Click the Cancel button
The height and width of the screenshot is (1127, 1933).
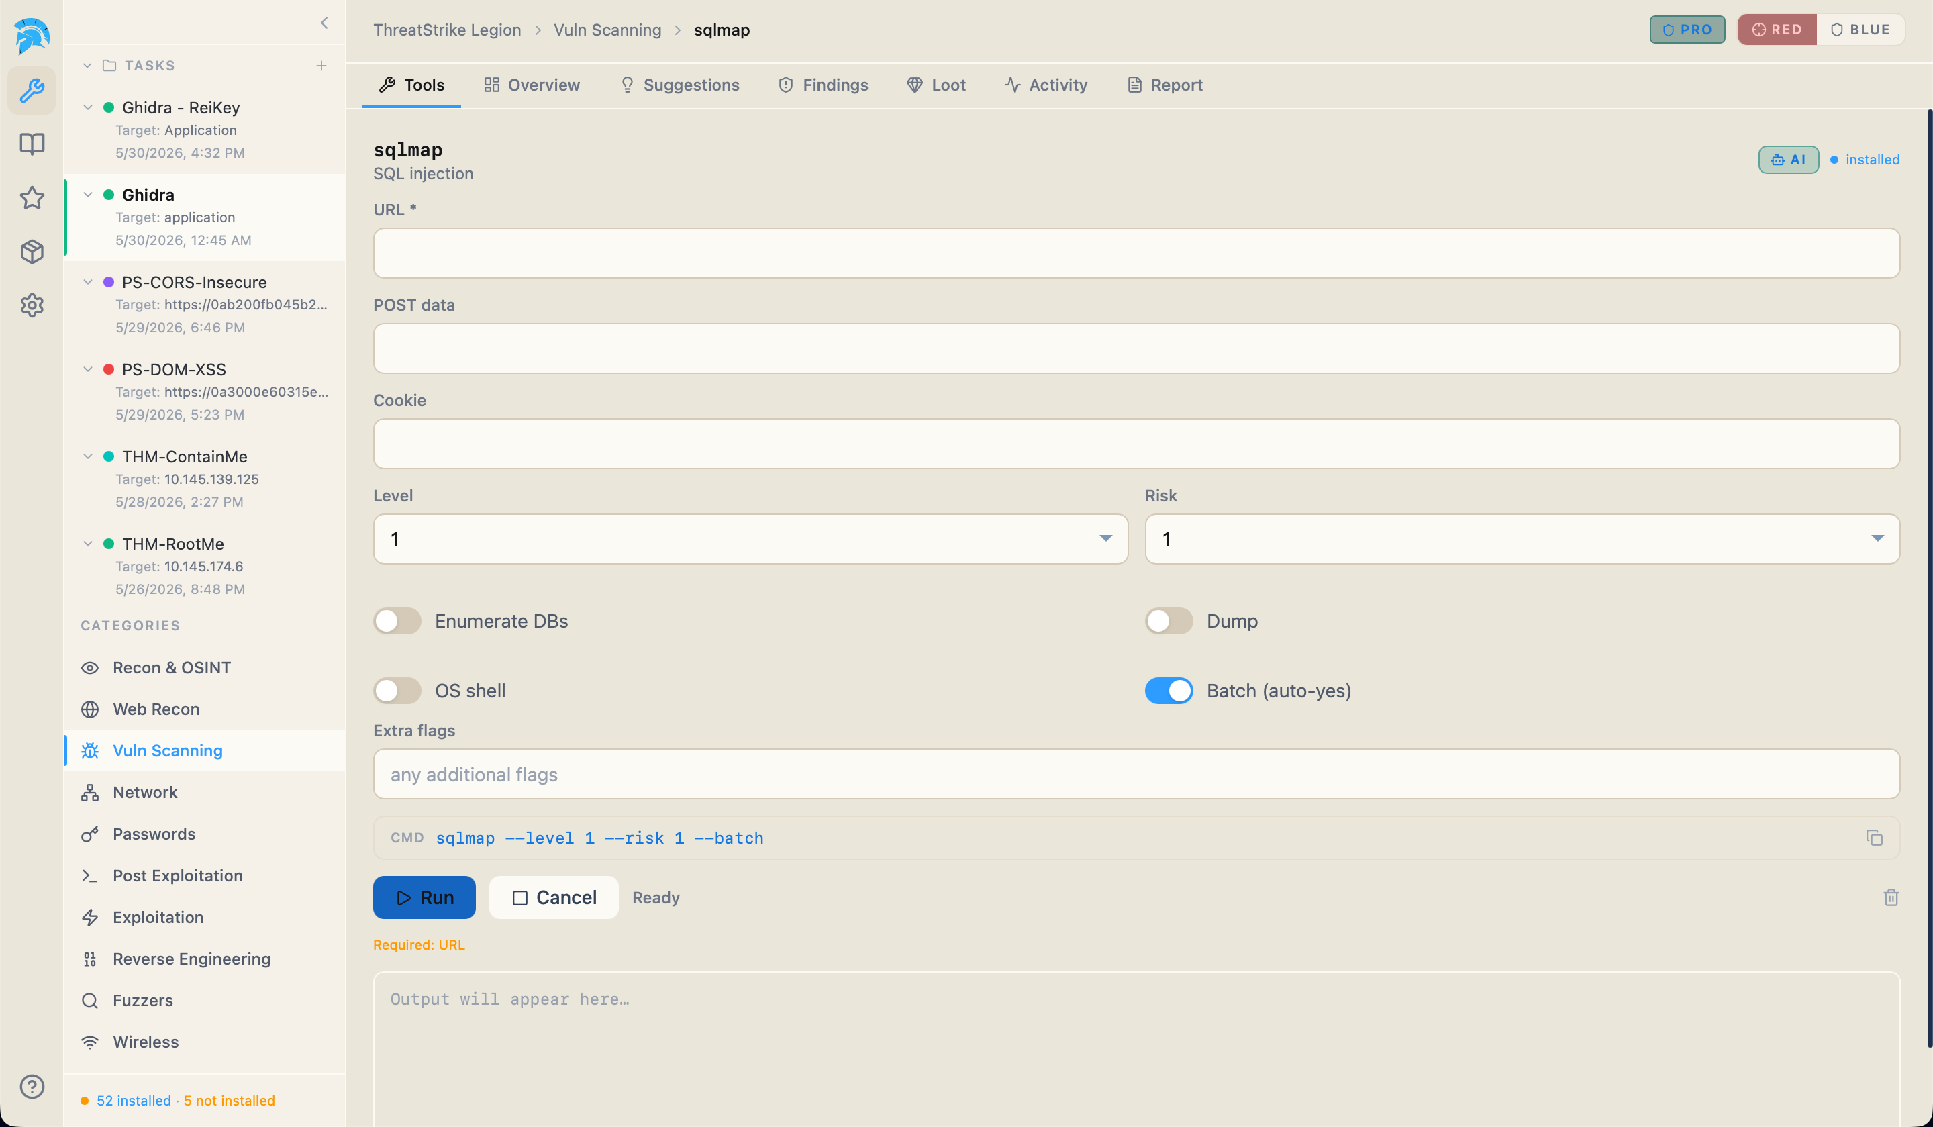click(x=554, y=897)
